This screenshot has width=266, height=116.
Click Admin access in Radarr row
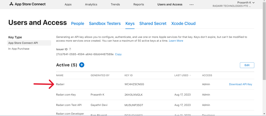[x=206, y=84]
